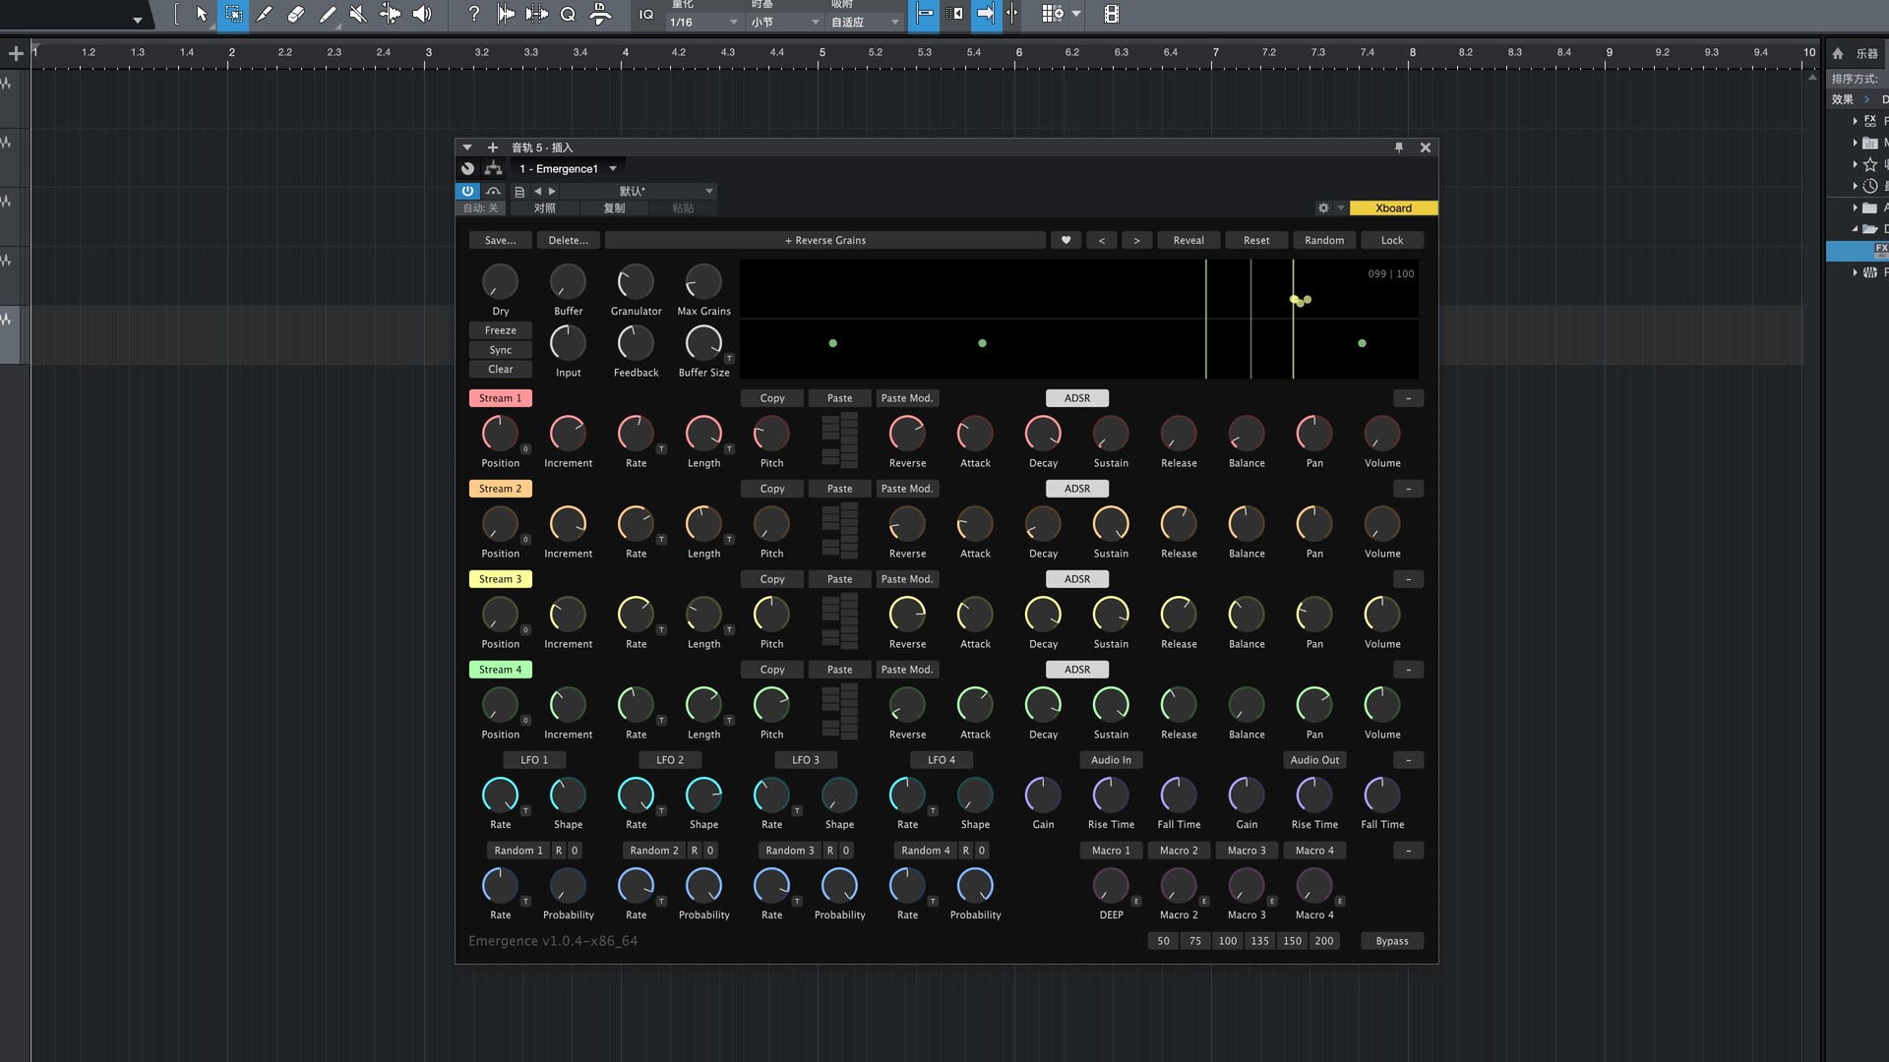The height and width of the screenshot is (1062, 1889).
Task: Click the Stream 1 Pitch knob
Action: (x=771, y=434)
